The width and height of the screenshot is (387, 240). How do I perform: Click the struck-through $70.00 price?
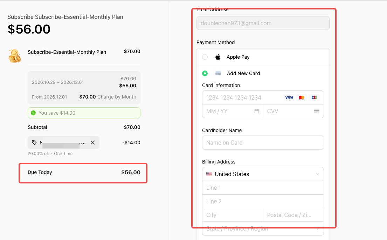pos(128,79)
